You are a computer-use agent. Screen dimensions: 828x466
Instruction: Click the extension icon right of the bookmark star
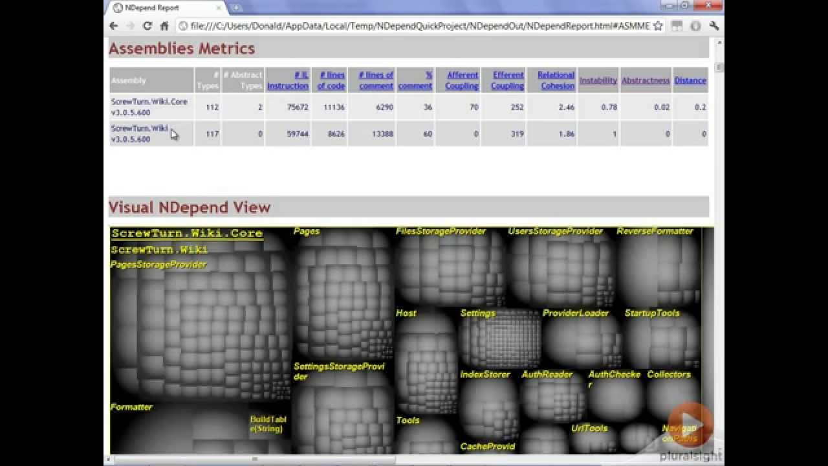677,26
